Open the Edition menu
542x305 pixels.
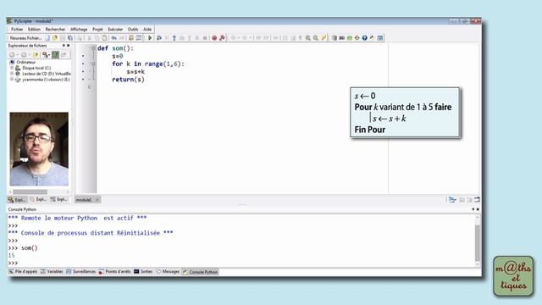(x=34, y=30)
